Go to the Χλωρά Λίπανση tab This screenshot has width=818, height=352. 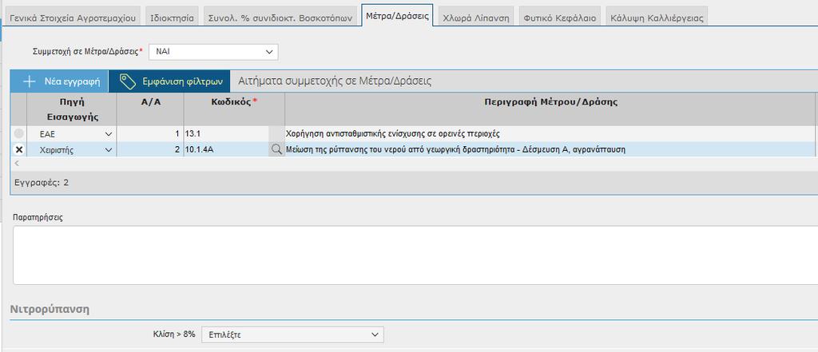pyautogui.click(x=476, y=18)
